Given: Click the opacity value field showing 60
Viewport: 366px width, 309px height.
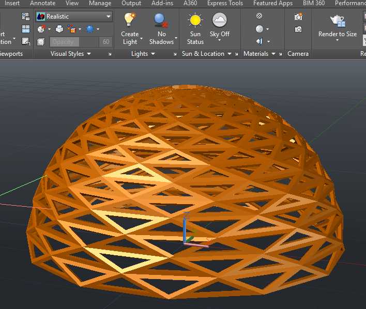Looking at the screenshot, I should [106, 42].
